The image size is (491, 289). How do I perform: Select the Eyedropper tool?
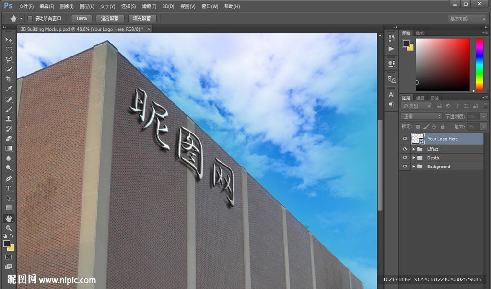[9, 89]
